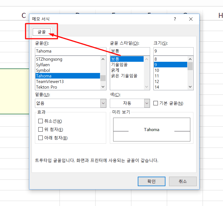
Task: Click the yellow memo box in the sheet
Action: click(x=15, y=91)
